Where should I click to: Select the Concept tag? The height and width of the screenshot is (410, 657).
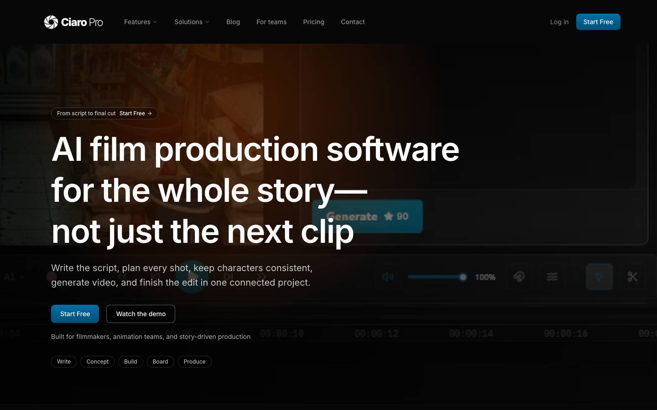(98, 362)
